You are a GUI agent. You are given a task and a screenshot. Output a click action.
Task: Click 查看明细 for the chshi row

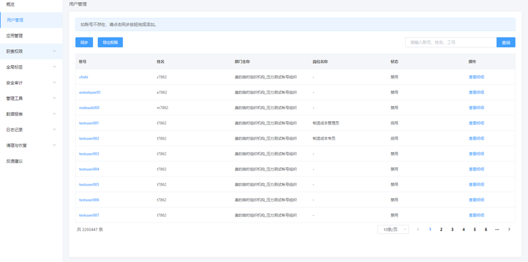point(477,77)
